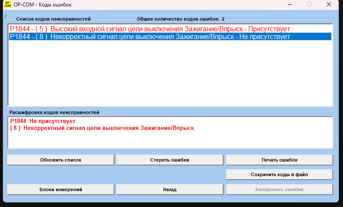Image resolution: width=343 pixels, height=207 pixels.
Task: Open Блоки измерений
Action: pos(61,189)
